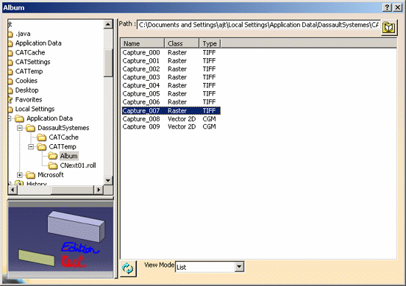Select the Cookies folder
Screen dimensions: 406x286
coord(26,81)
